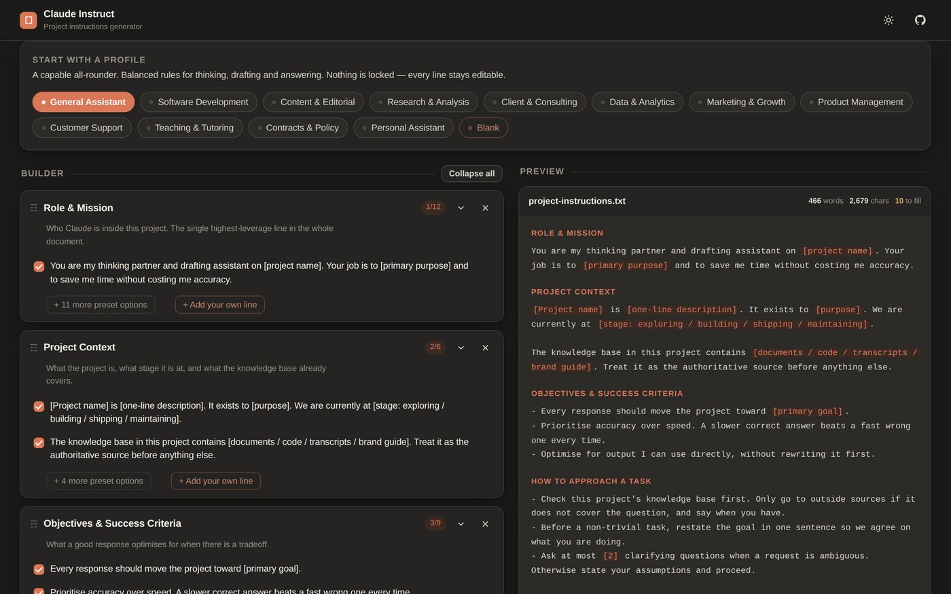This screenshot has height=594, width=951.
Task: Click the 2/6 counter badge on Project Context
Action: 435,347
